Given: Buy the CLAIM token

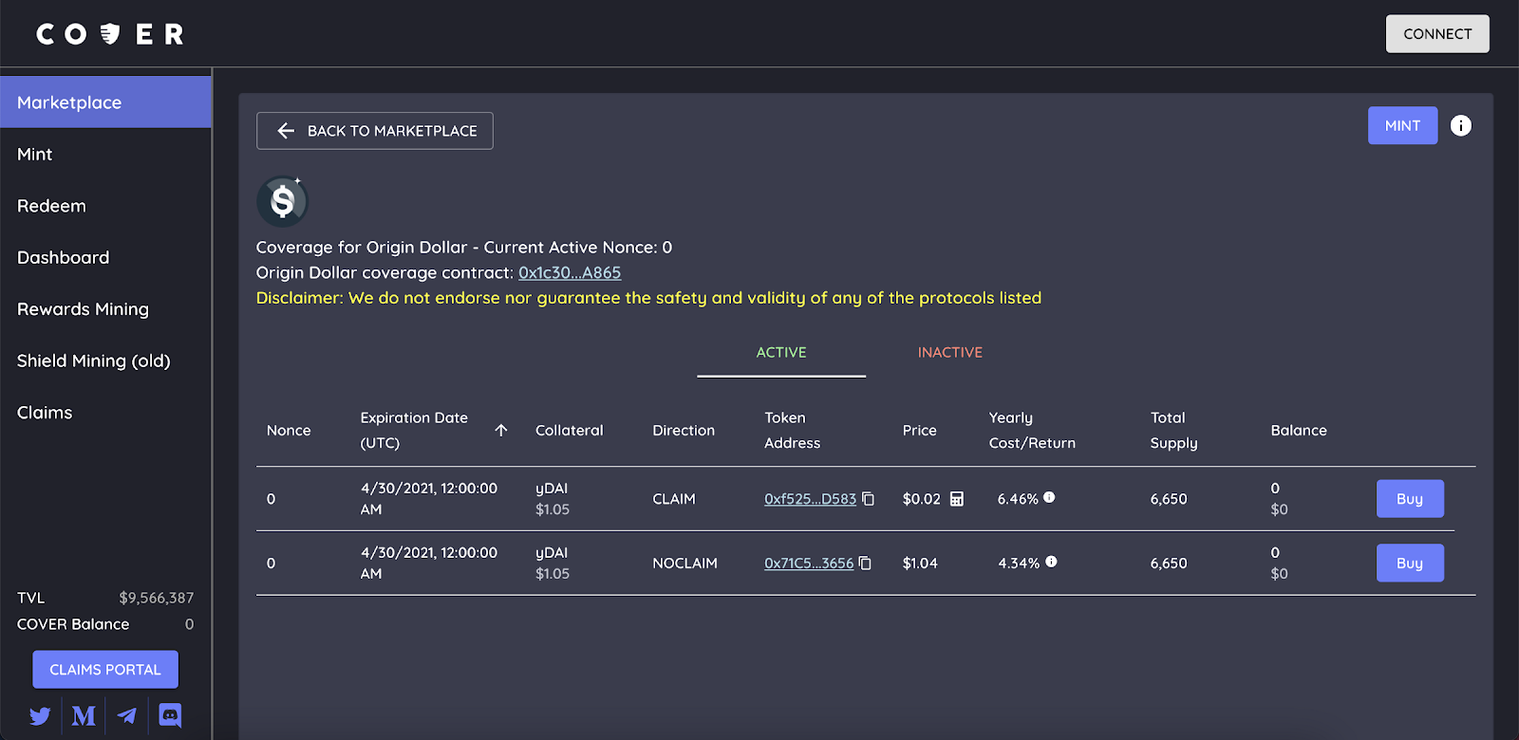Looking at the screenshot, I should pos(1410,499).
